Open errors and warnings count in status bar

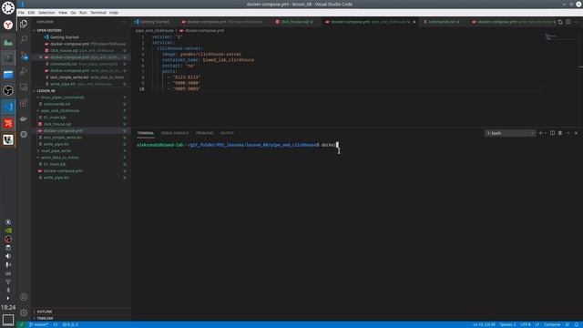[70, 324]
